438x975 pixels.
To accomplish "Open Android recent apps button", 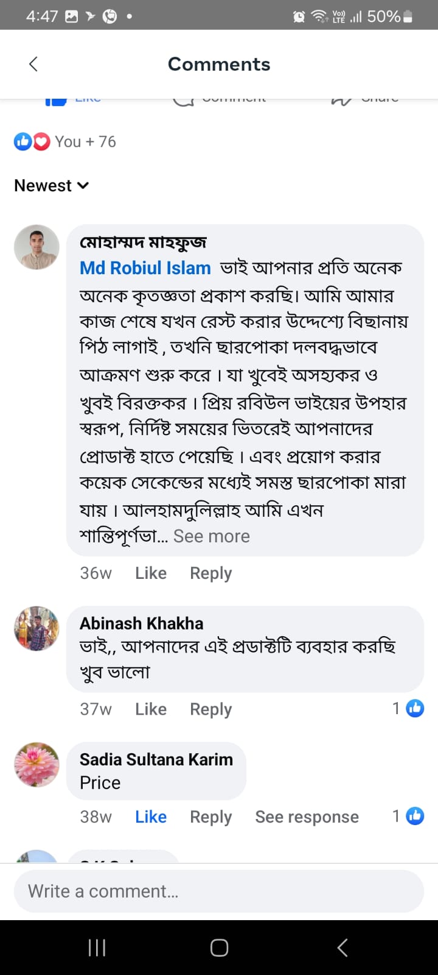I will click(97, 947).
